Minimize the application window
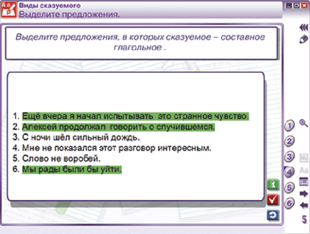Image resolution: width=310 pixels, height=234 pixels. coord(289,6)
